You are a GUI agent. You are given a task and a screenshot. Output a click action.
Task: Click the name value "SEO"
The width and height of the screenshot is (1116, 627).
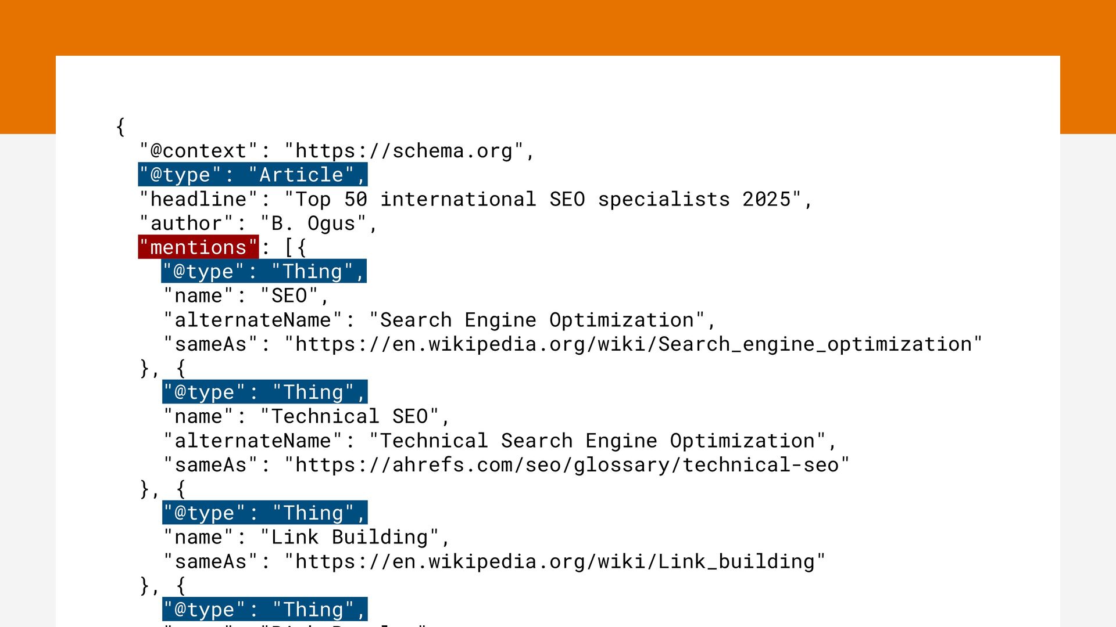tap(289, 296)
